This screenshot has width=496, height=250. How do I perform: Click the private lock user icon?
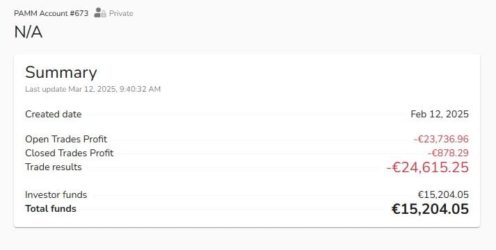(100, 13)
